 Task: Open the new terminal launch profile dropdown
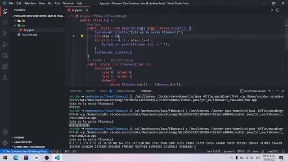[x=273, y=91]
